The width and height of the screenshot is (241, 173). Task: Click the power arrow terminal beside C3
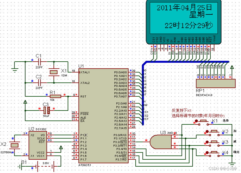25,102
